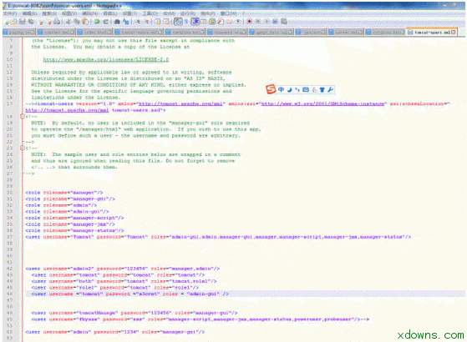Click the Copy toolbar icon
Image resolution: width=467 pixels, height=342 pixels.
[x=77, y=22]
